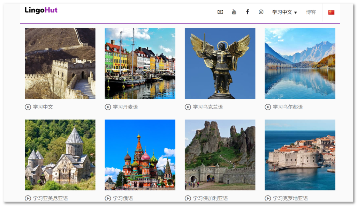Select the Dubrovnik coastal fortress thumbnail
Screen dimensions: 357x206
pos(300,155)
